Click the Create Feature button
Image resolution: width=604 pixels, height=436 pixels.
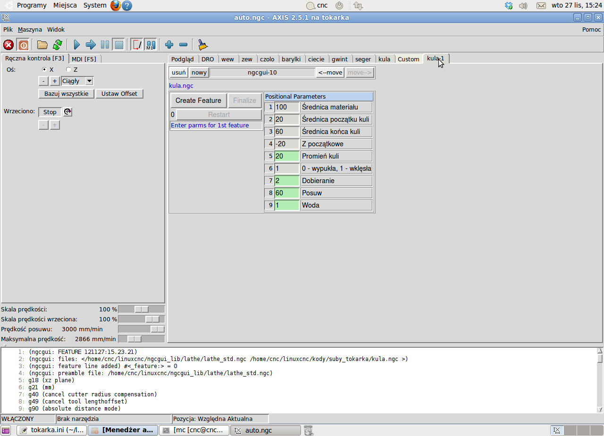198,101
